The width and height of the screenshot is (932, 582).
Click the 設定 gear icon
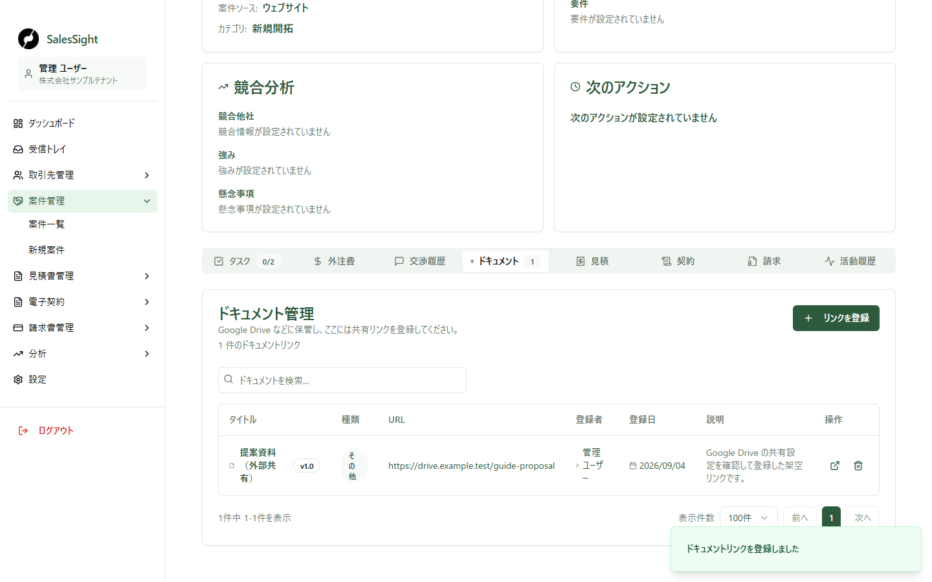[x=18, y=380]
